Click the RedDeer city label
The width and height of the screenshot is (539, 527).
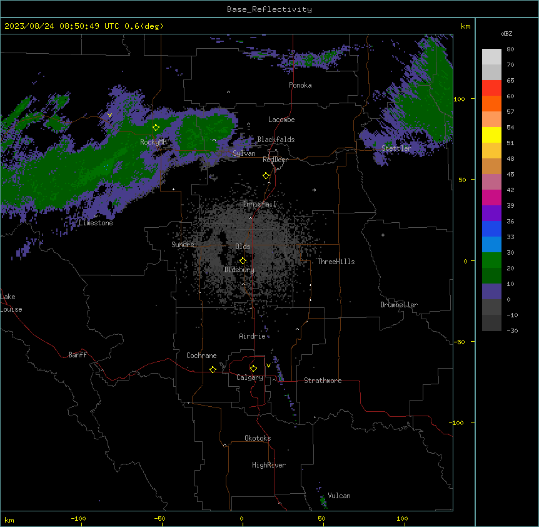coord(275,160)
